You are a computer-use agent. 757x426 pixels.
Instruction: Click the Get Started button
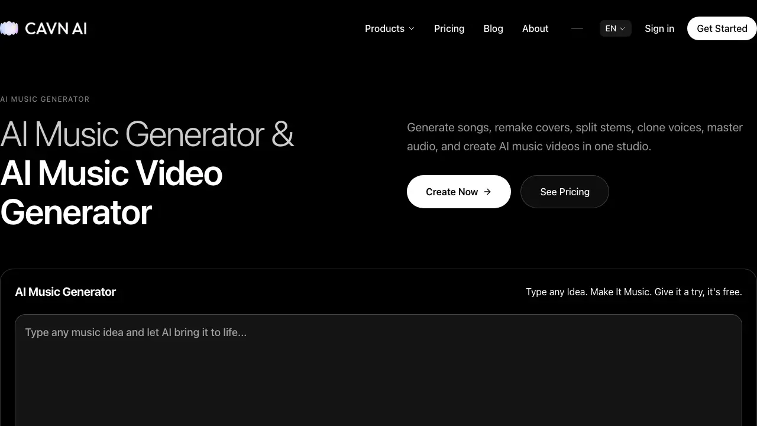pos(722,28)
